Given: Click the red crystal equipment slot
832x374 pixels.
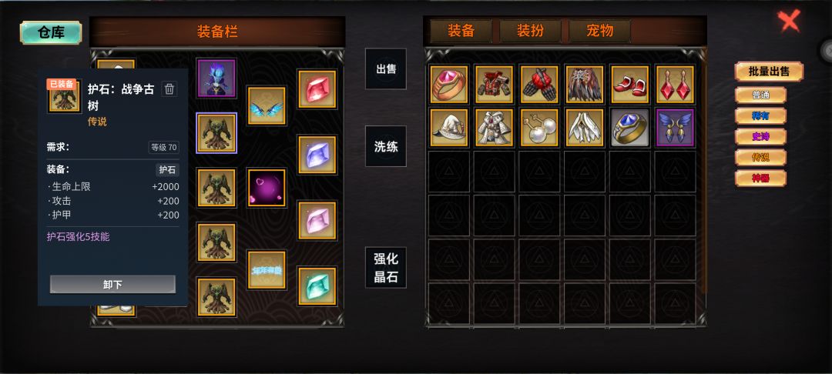Looking at the screenshot, I should [x=317, y=89].
